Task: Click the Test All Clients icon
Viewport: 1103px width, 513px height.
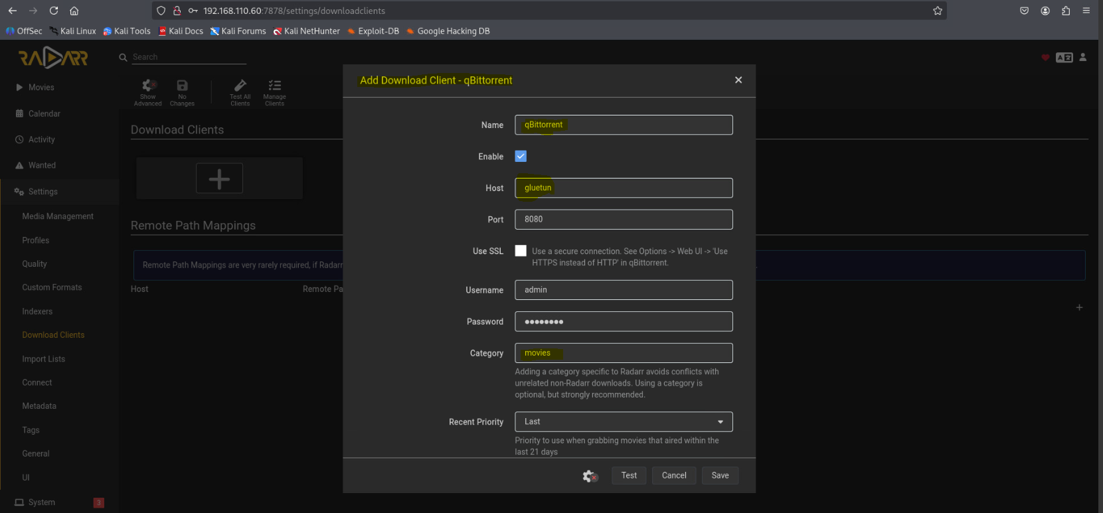Action: click(x=240, y=86)
